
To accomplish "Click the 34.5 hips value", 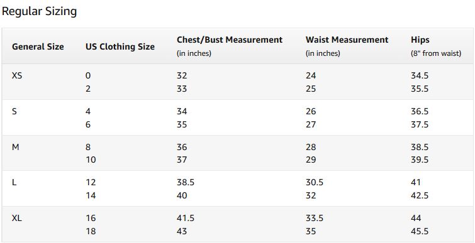I will (420, 75).
